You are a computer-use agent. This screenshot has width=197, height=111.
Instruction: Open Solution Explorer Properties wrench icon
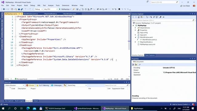(160, 17)
